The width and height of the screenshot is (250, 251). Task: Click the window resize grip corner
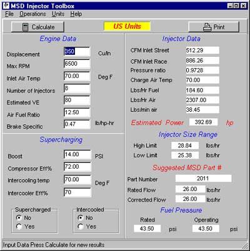pos(245,246)
